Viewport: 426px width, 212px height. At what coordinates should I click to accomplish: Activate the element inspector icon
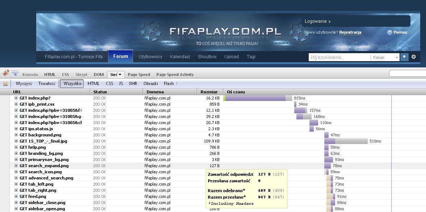[x=15, y=73]
